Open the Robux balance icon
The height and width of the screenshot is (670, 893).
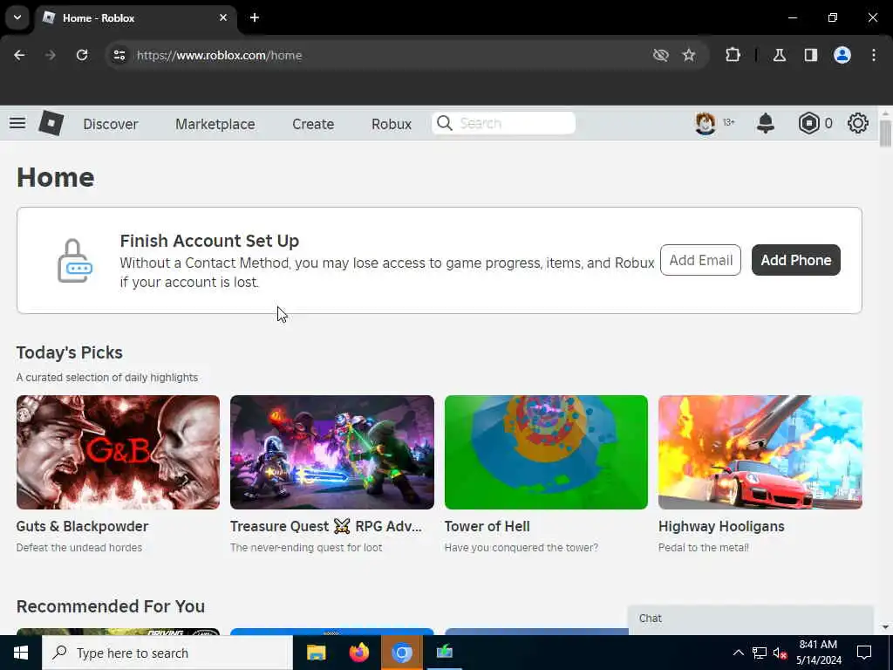(x=808, y=123)
